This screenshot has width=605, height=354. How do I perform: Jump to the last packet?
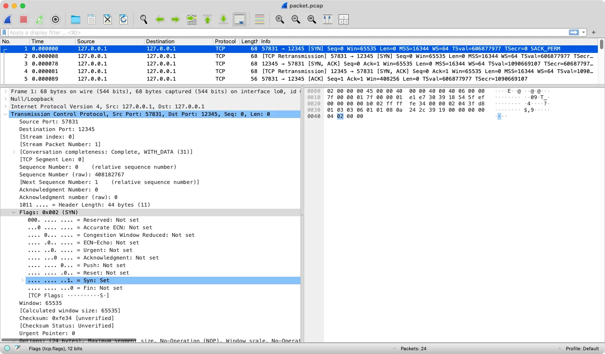coord(224,19)
